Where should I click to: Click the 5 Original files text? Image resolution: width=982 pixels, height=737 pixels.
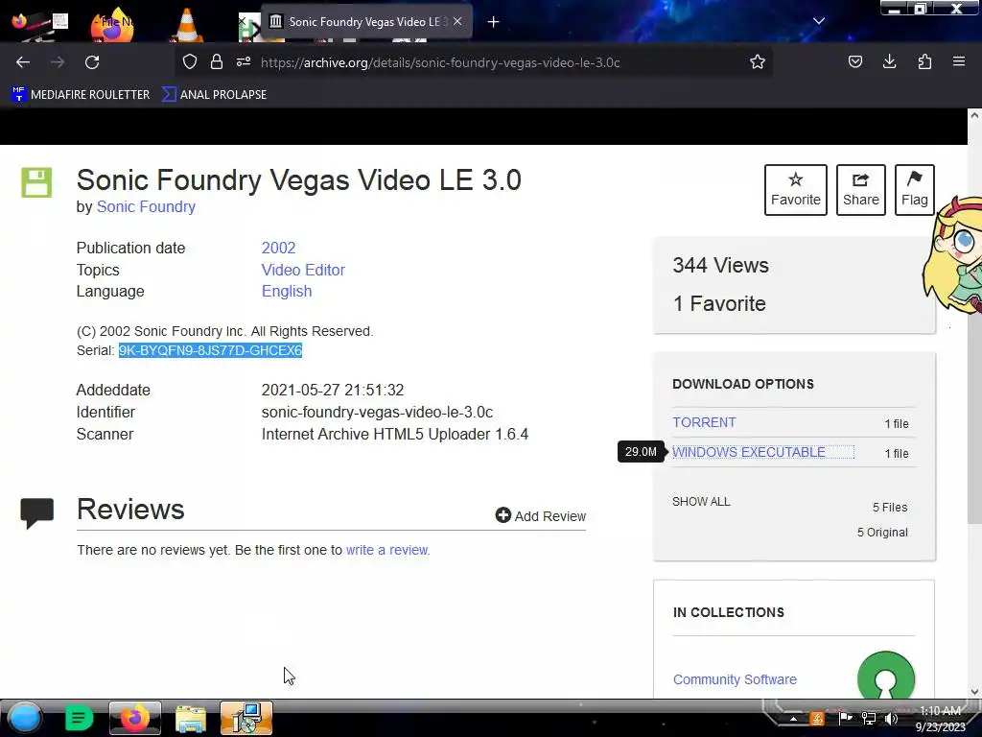[x=882, y=532]
